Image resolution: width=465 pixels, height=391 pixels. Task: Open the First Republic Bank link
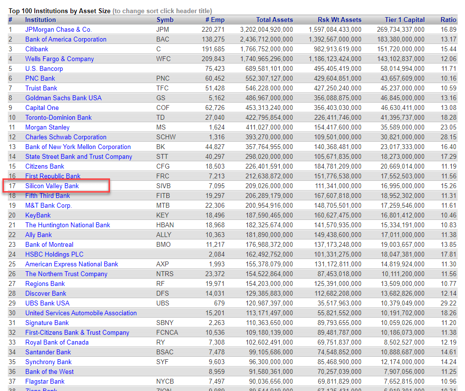coord(53,176)
